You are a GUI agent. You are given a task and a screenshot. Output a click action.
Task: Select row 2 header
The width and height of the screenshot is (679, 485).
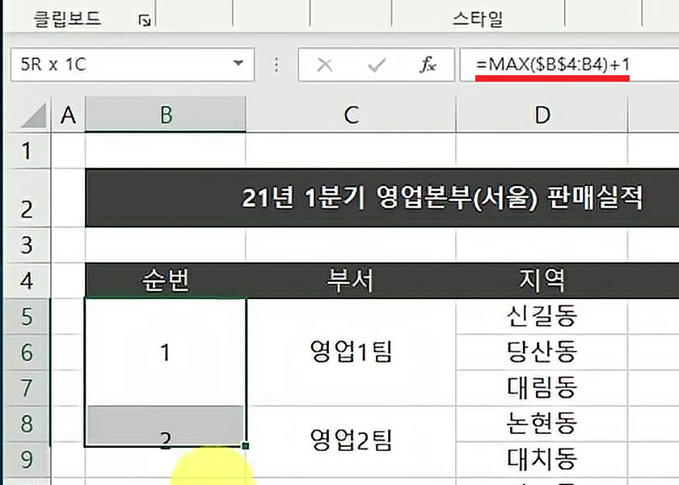[x=27, y=197]
